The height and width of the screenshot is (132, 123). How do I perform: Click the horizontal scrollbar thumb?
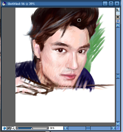click(x=88, y=128)
